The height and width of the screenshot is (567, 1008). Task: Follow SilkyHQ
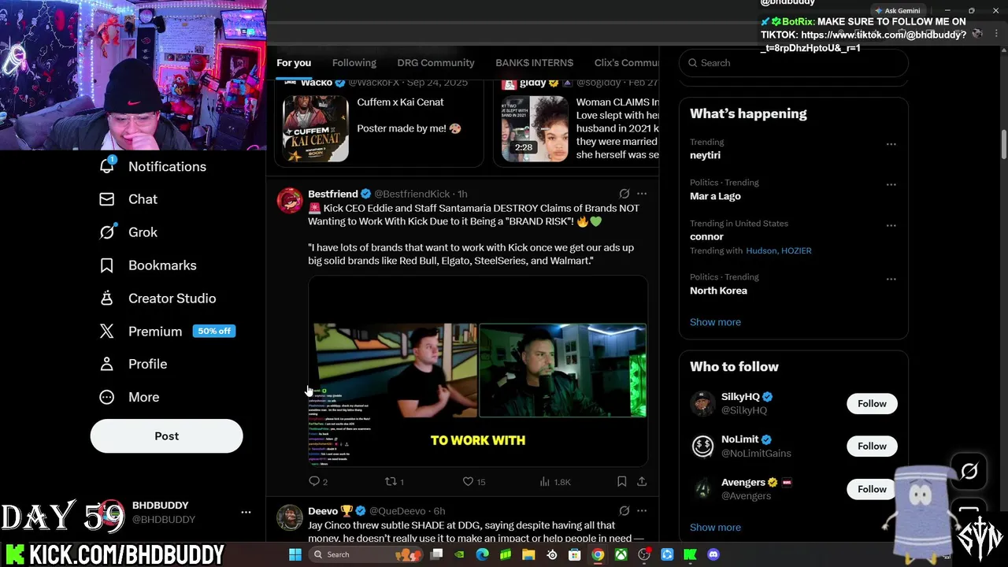(872, 404)
